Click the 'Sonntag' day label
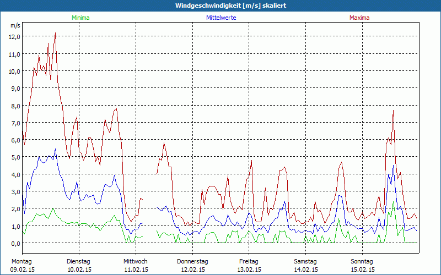This screenshot has width=441, height=275. click(362, 262)
